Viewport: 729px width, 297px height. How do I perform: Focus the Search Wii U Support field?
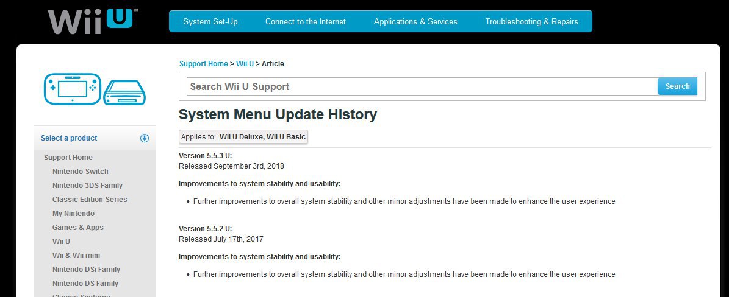[422, 86]
